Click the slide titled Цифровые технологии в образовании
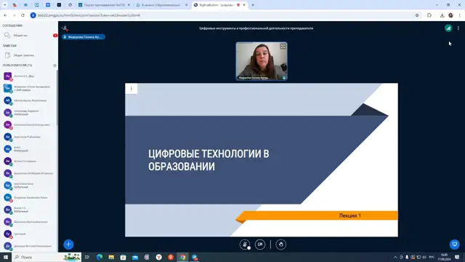This screenshot has height=262, width=465. pyautogui.click(x=262, y=160)
